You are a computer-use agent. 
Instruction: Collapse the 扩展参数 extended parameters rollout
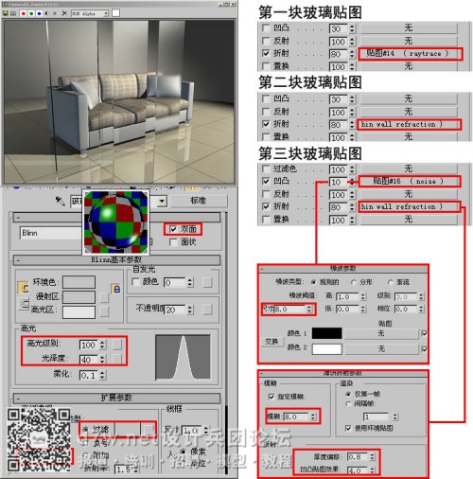pos(116,398)
